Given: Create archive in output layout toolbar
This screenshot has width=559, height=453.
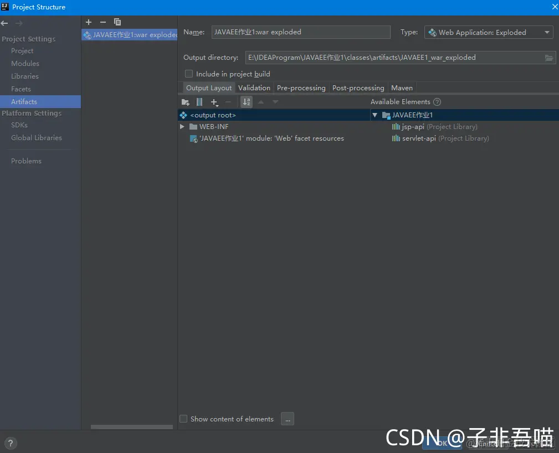Looking at the screenshot, I should [199, 102].
